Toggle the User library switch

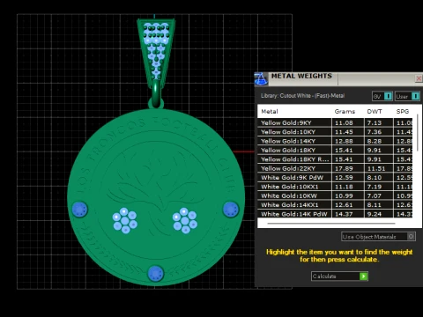tap(407, 96)
